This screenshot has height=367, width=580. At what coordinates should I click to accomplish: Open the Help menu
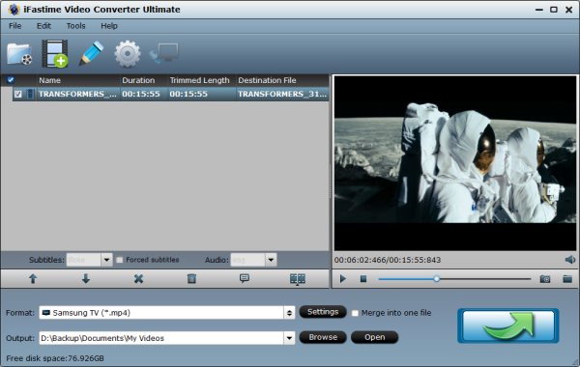pos(109,26)
